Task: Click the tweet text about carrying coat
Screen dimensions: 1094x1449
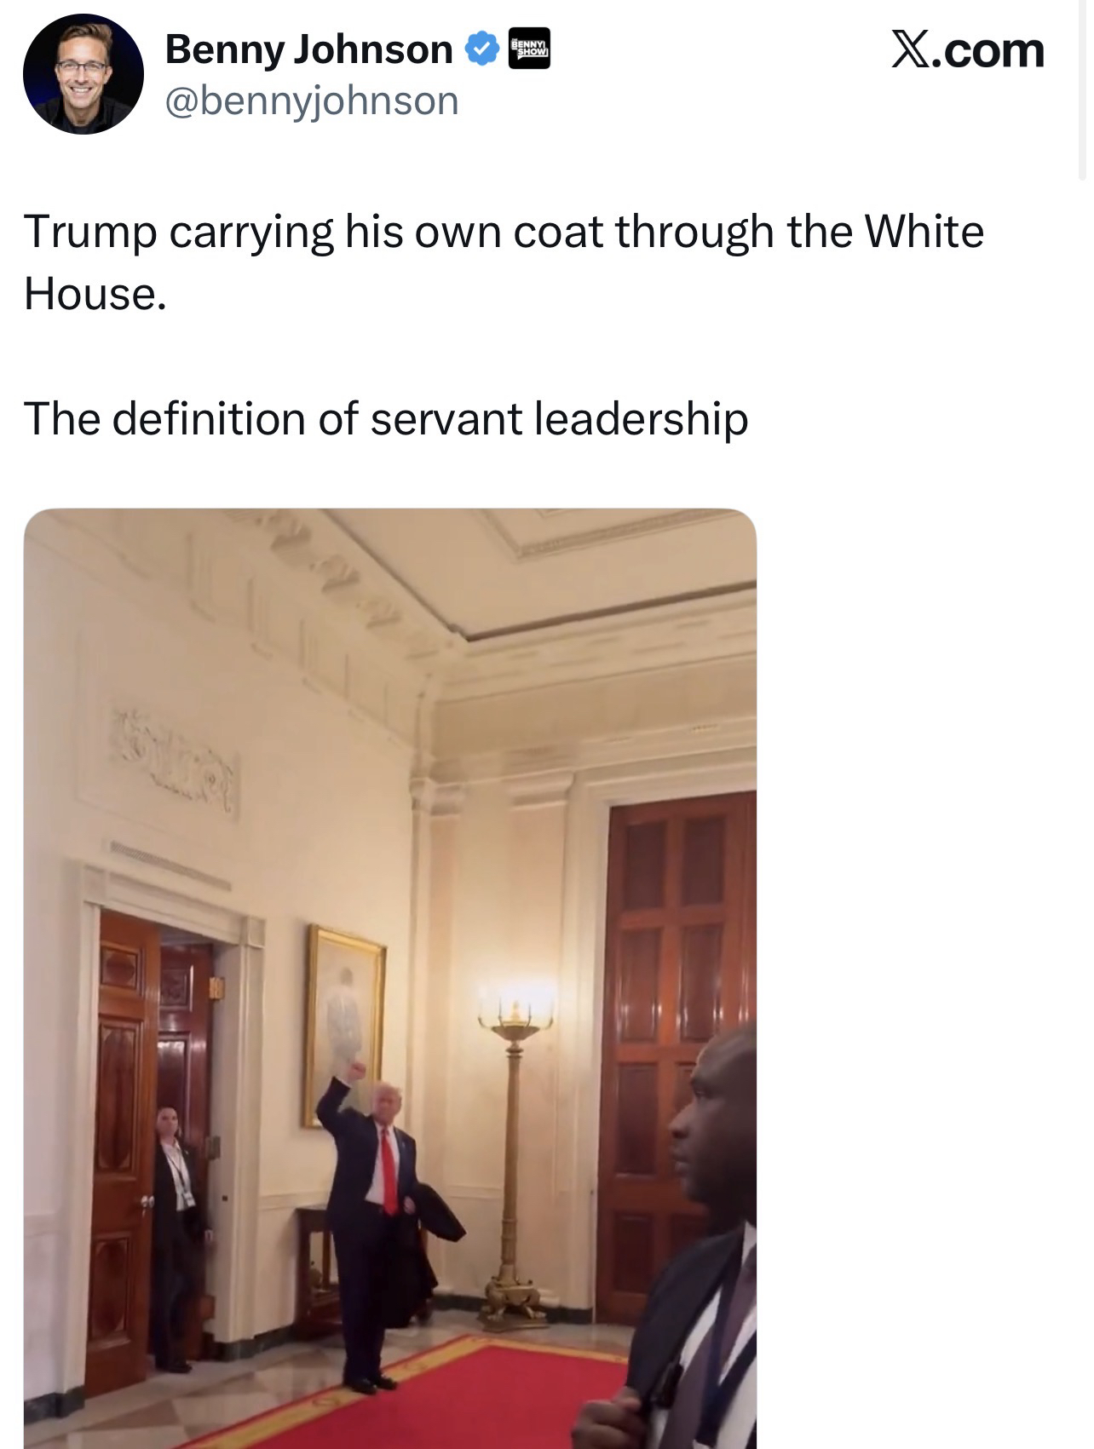Action: [504, 262]
